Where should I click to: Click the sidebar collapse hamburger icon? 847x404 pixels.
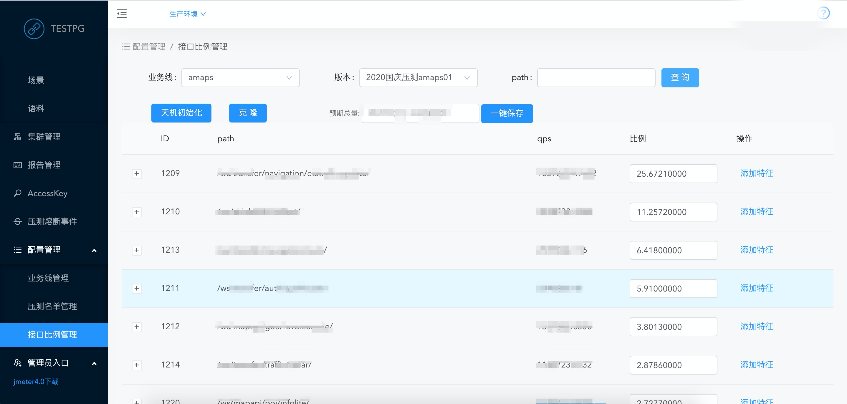pyautogui.click(x=122, y=14)
